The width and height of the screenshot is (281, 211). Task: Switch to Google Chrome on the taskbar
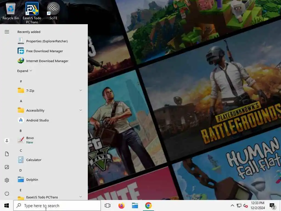coord(148,206)
